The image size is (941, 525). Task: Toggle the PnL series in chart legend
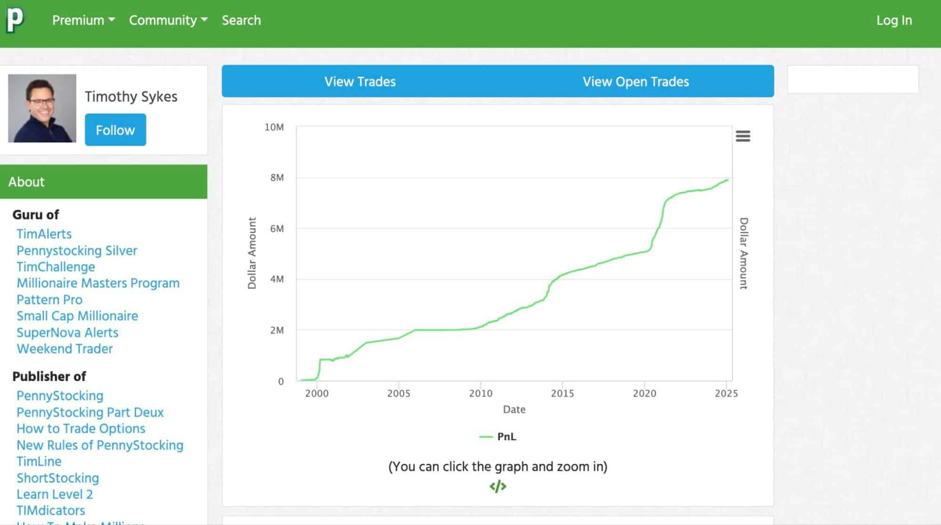(x=506, y=436)
